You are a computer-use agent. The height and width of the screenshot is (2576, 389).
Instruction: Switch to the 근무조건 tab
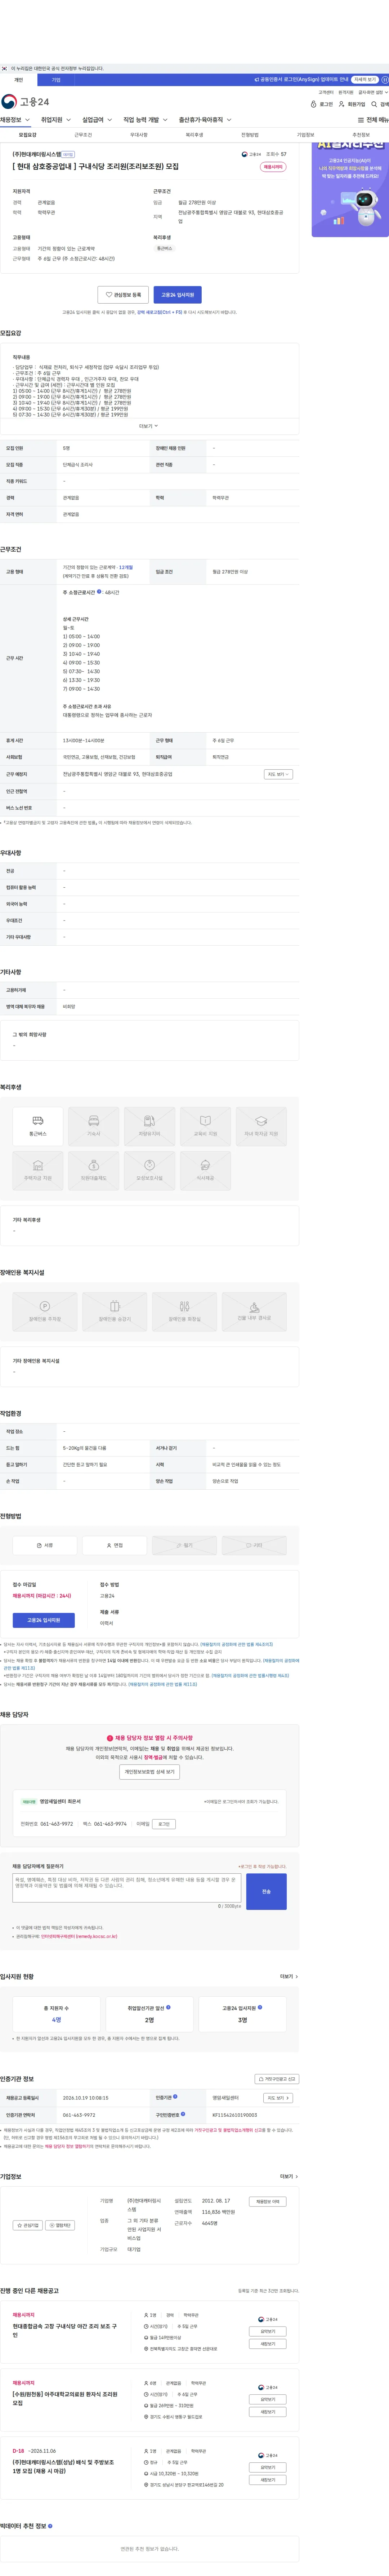pos(83,135)
